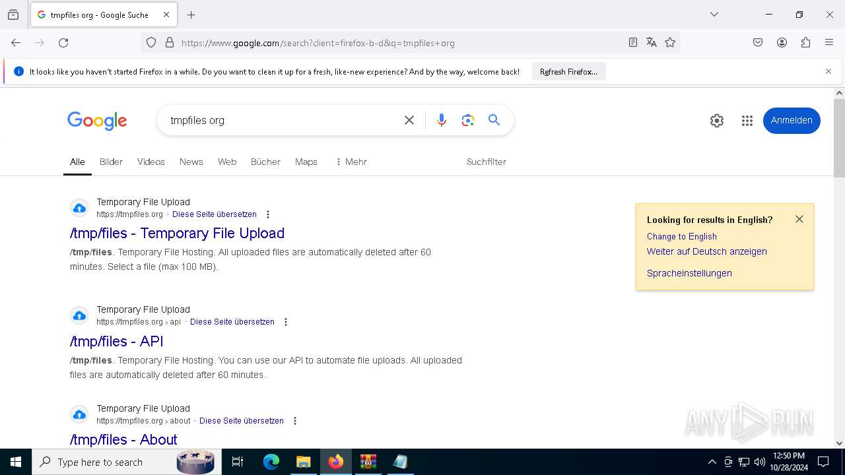Toggle reader view in address bar

(x=632, y=43)
